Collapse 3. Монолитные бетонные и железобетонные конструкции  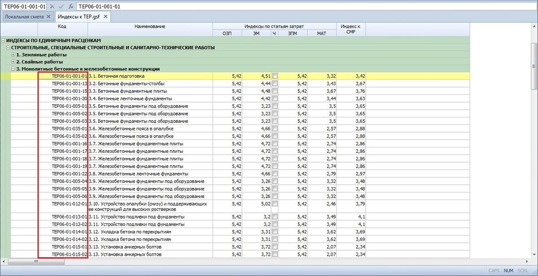13,69
